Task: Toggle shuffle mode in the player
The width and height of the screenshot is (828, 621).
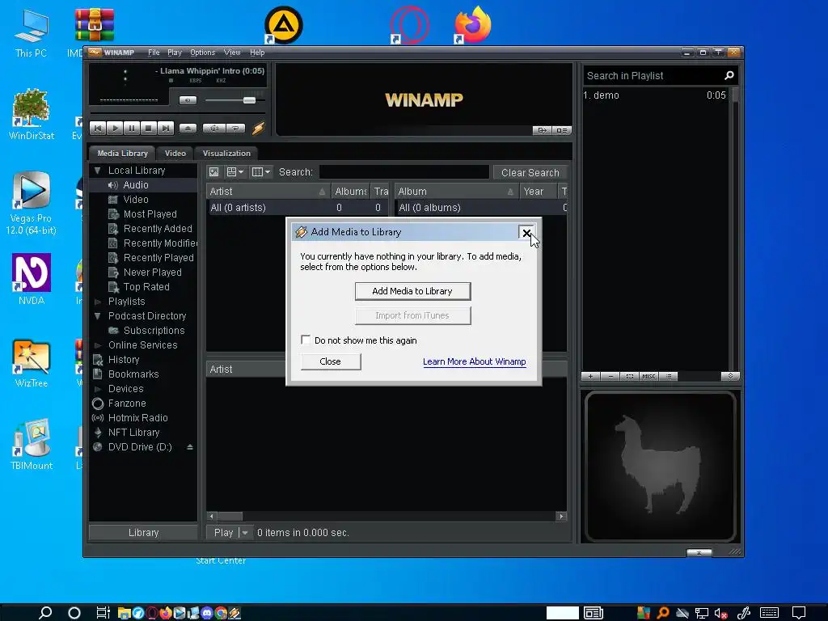Action: coord(214,128)
